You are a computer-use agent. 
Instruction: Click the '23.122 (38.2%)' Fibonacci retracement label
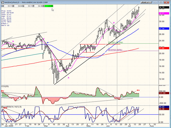click(x=116, y=42)
